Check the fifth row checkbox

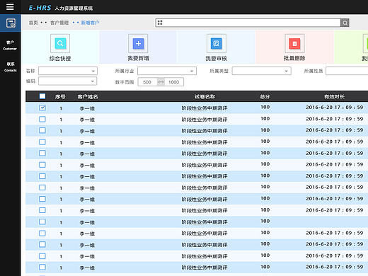pos(42,153)
